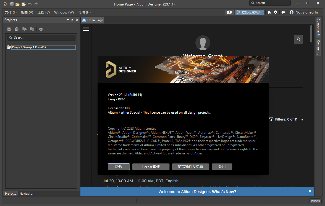Open Preferences gear icon in top bar
The image size is (325, 206).
pos(276,12)
